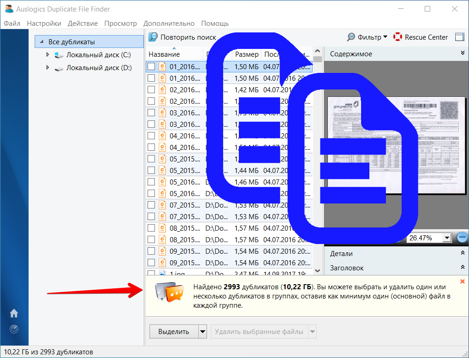
Task: Click the PDF icon of first 09_2015 file
Action: [162, 251]
